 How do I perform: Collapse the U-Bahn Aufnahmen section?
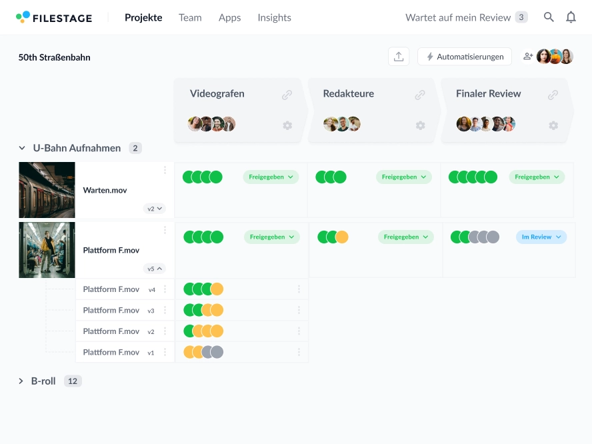[21, 148]
